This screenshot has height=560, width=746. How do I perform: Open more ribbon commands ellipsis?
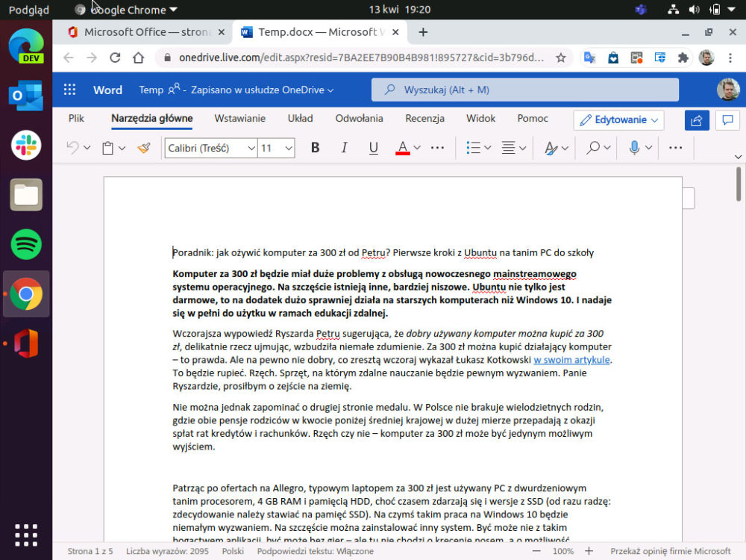(676, 148)
